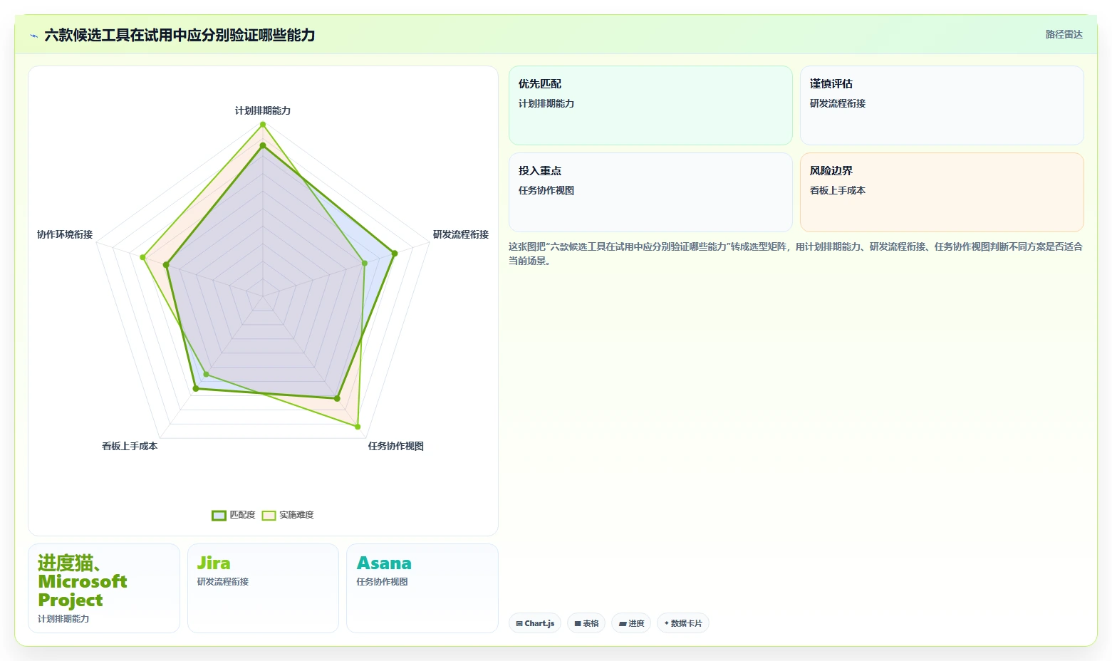Click the 协作环境衔接 radar axis label
Viewport: 1112px width, 661px height.
pyautogui.click(x=65, y=234)
